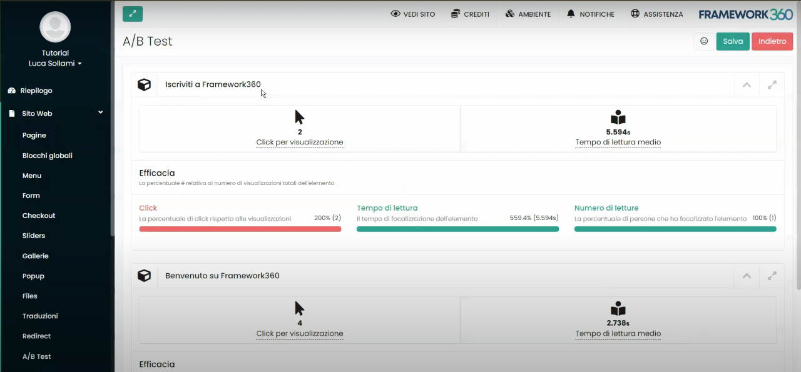Click the "5.594s" reading time value

coord(618,133)
